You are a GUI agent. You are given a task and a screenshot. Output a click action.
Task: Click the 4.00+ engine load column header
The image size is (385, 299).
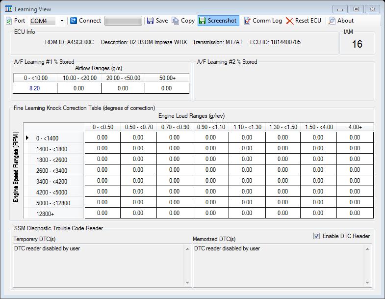click(x=355, y=127)
